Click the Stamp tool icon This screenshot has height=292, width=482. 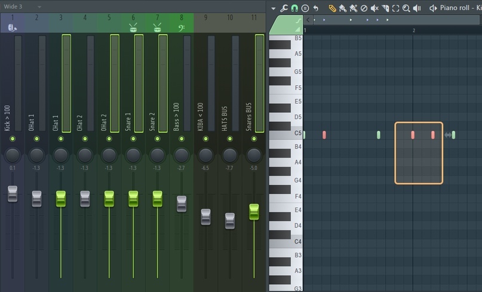coord(305,8)
